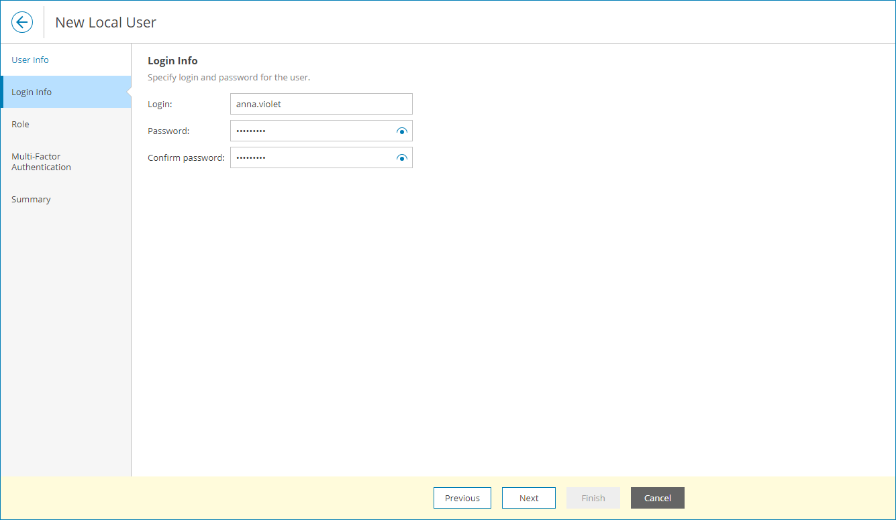
Task: Focus the Confirm password field
Action: 309,157
